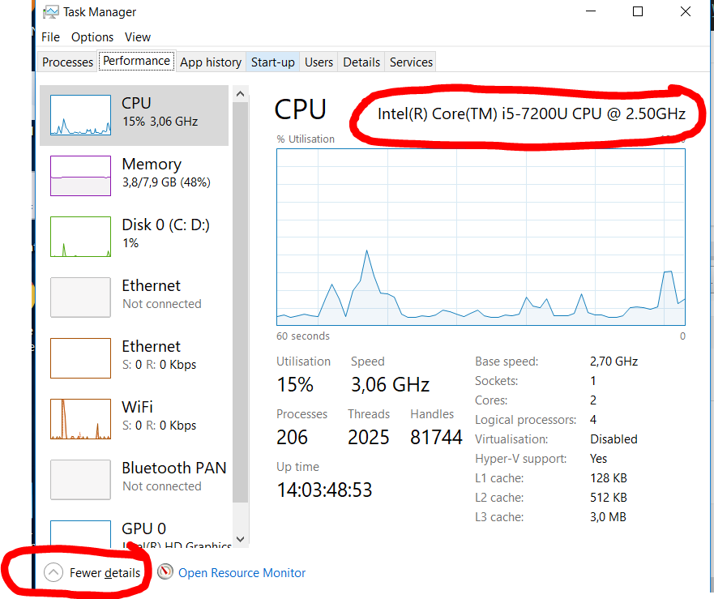This screenshot has width=714, height=599.
Task: Select the Bluetooth PAN thumbnail
Action: (x=80, y=480)
